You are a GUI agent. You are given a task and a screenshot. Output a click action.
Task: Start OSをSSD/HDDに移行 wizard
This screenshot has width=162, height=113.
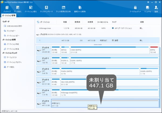[13, 26]
